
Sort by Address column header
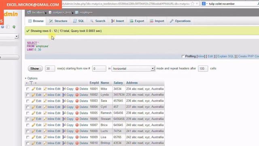point(132,83)
